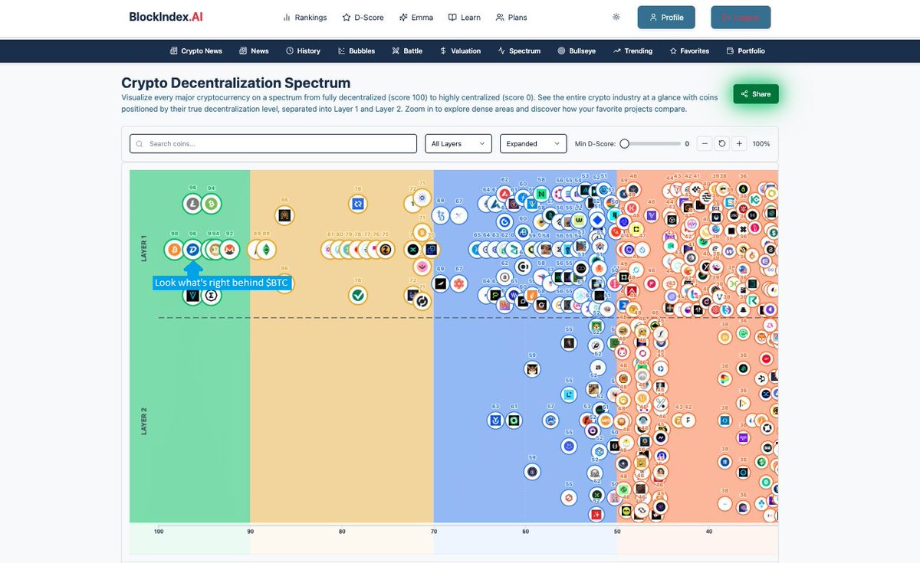This screenshot has height=563, width=920.
Task: Click the DigiByte coin bubble scored 96
Action: 192,250
